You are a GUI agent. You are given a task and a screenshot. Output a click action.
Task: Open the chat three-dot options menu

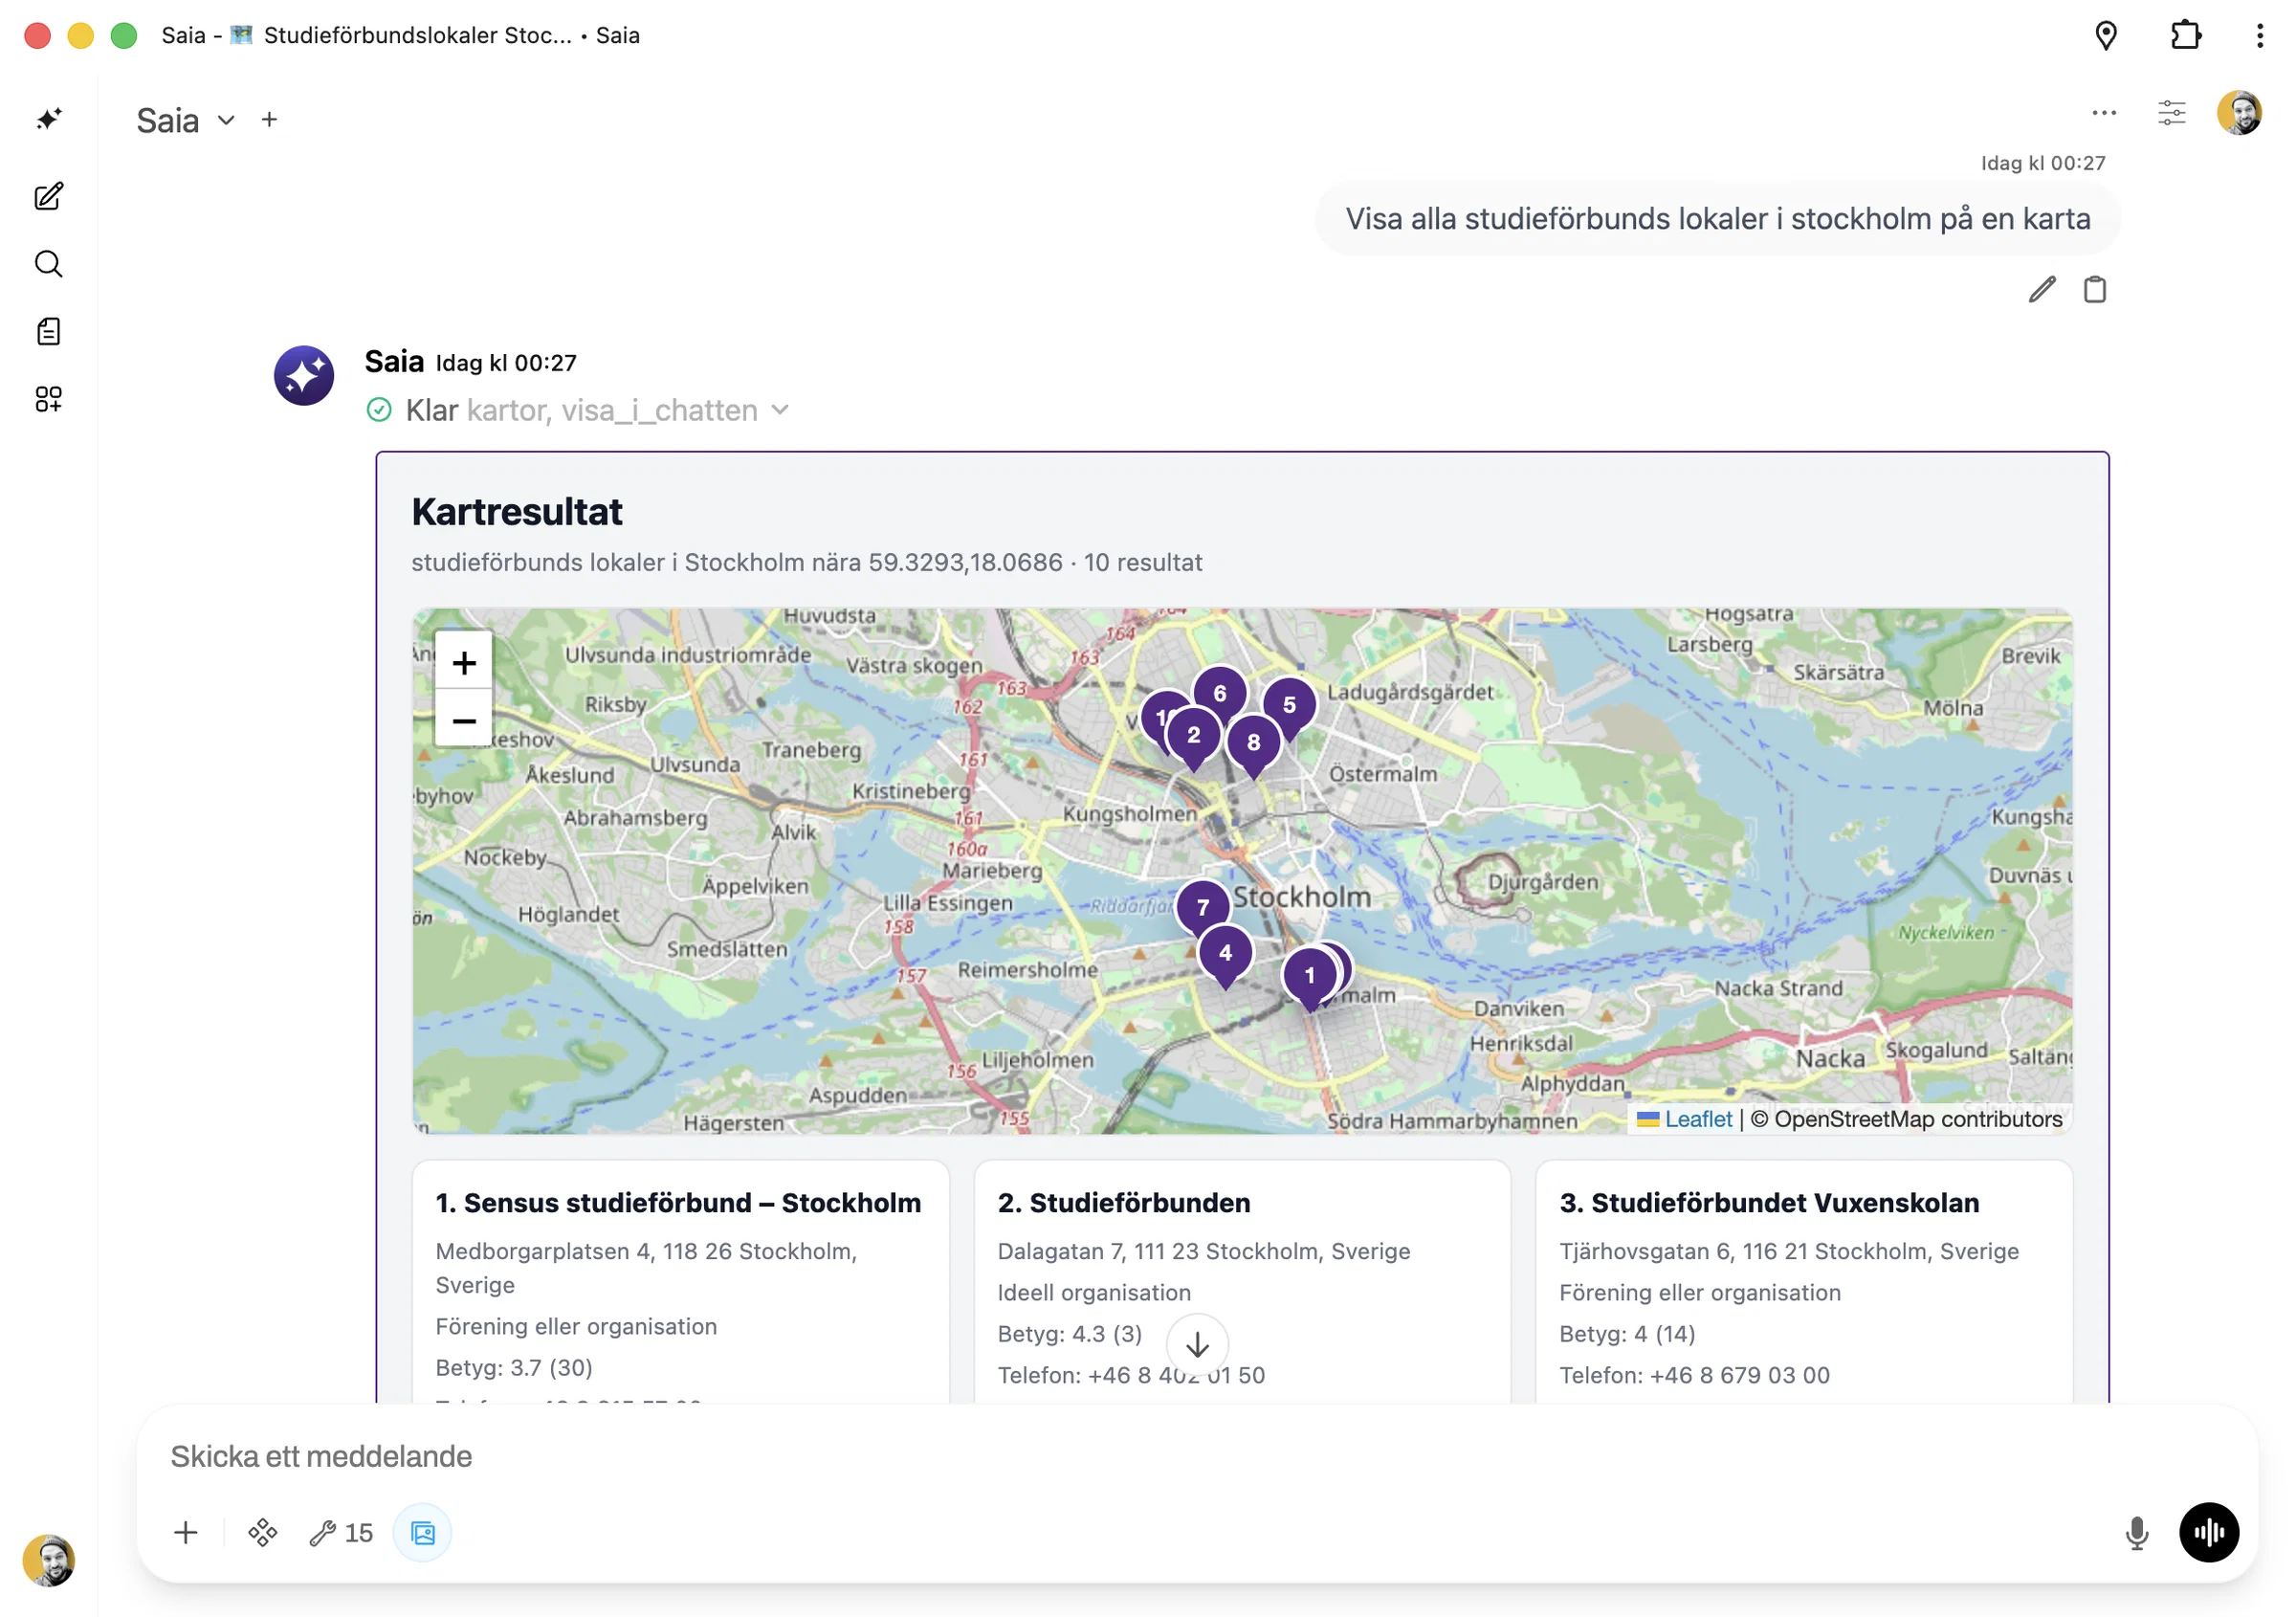click(x=2104, y=113)
